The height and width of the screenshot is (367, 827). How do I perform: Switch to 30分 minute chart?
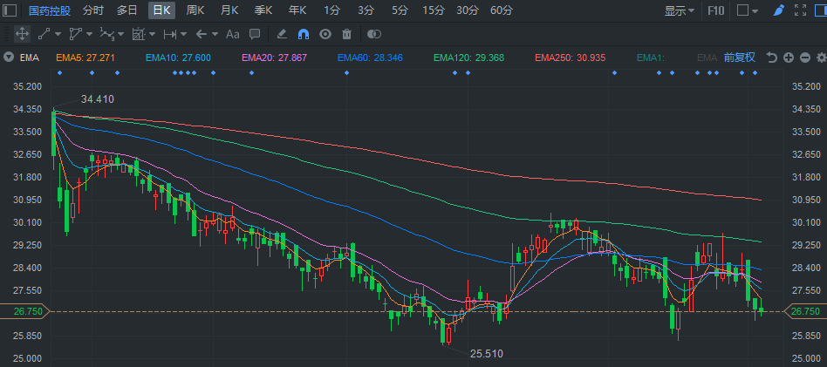click(x=468, y=10)
